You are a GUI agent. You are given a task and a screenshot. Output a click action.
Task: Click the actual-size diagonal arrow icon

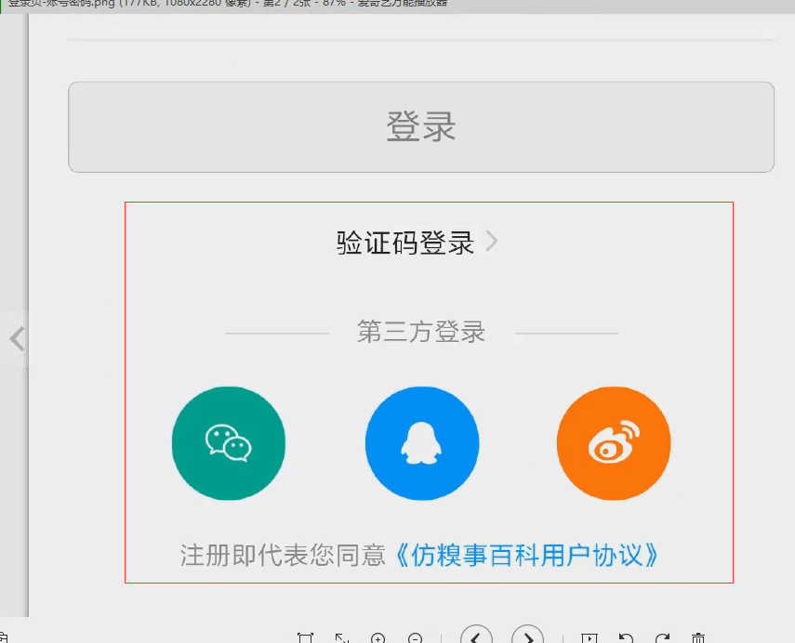point(342,638)
